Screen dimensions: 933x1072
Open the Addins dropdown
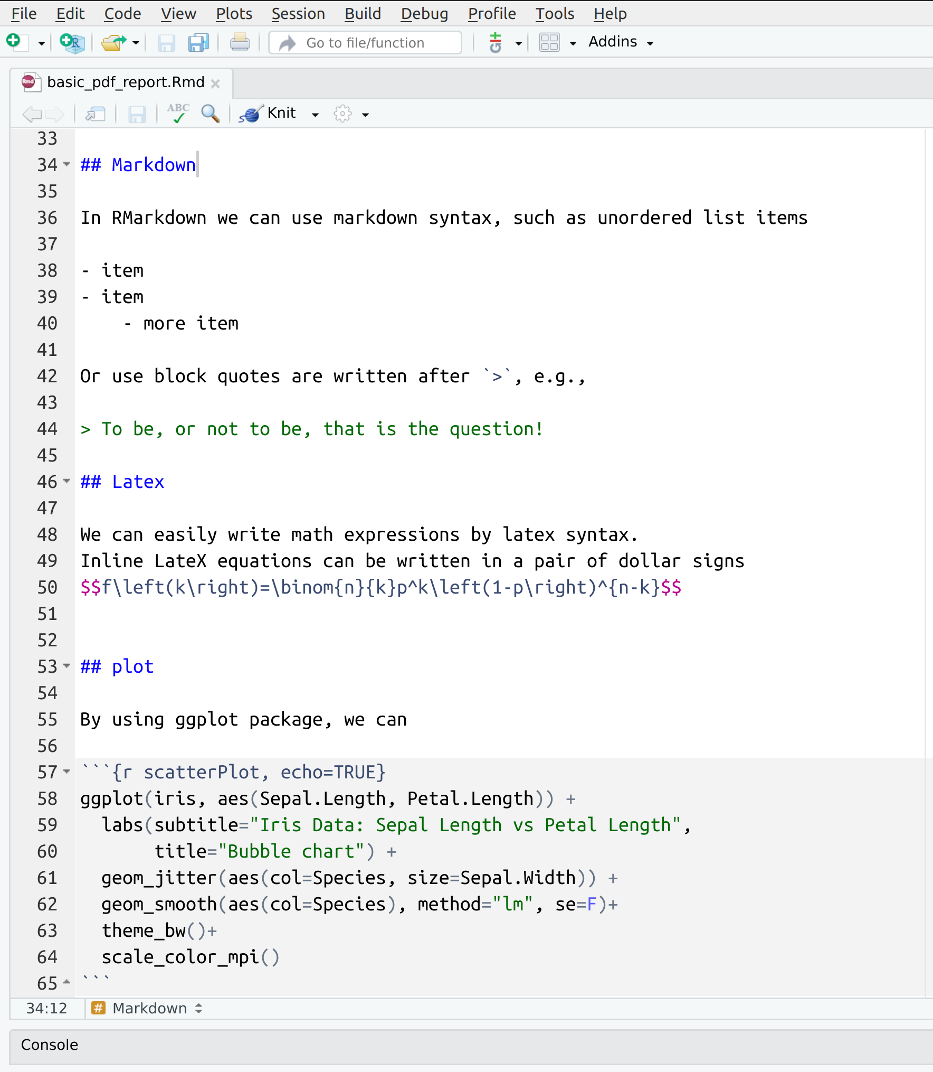pyautogui.click(x=621, y=42)
